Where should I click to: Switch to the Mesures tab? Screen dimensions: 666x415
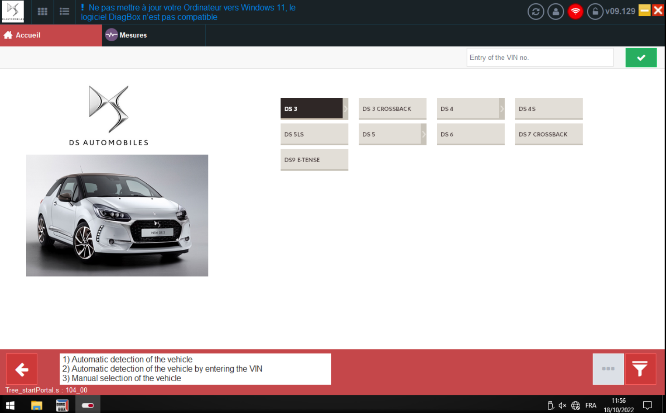[x=127, y=35]
